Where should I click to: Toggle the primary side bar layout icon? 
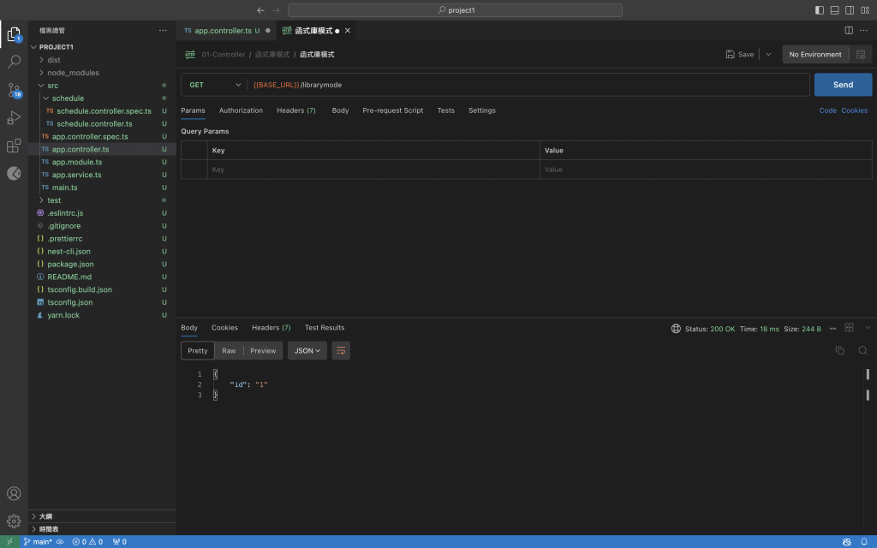coord(820,10)
